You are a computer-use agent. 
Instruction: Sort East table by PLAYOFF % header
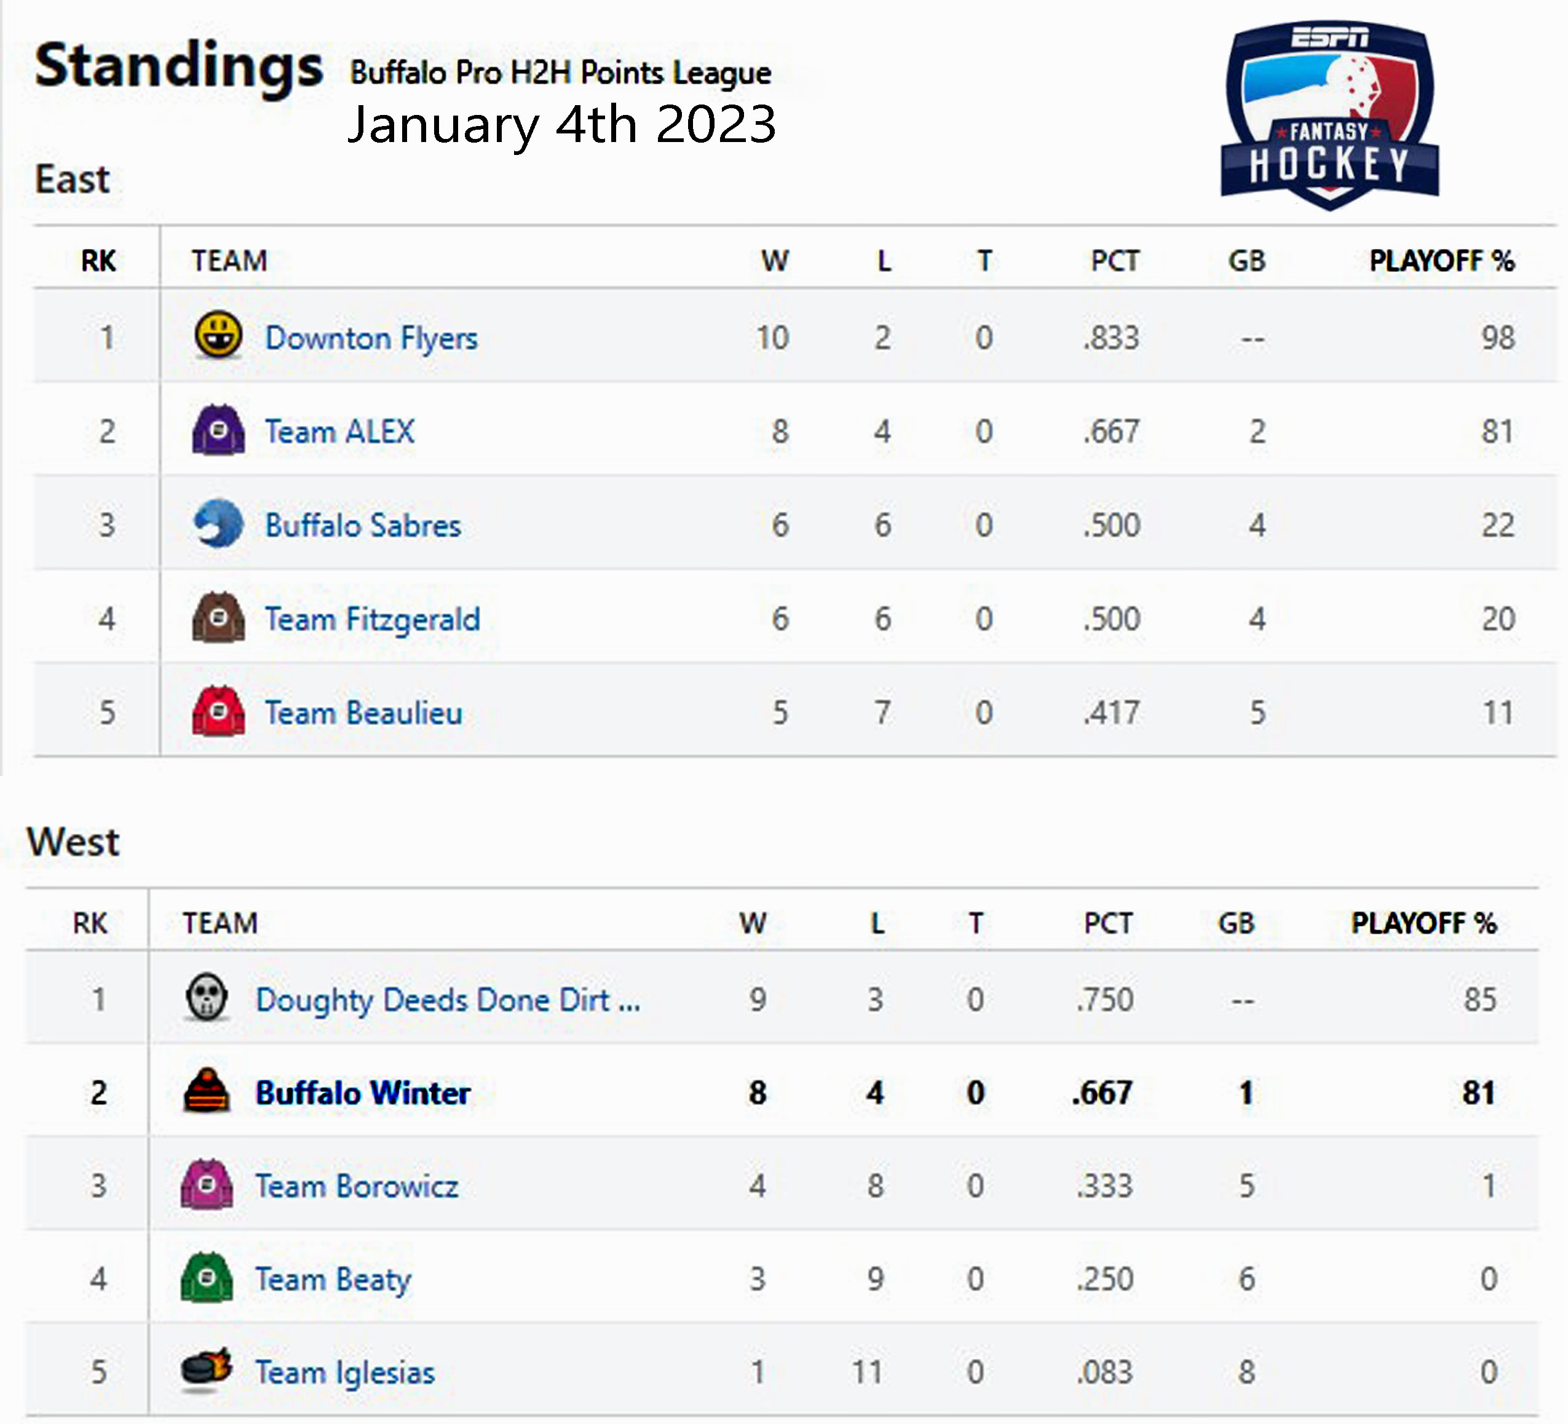pyautogui.click(x=1441, y=261)
